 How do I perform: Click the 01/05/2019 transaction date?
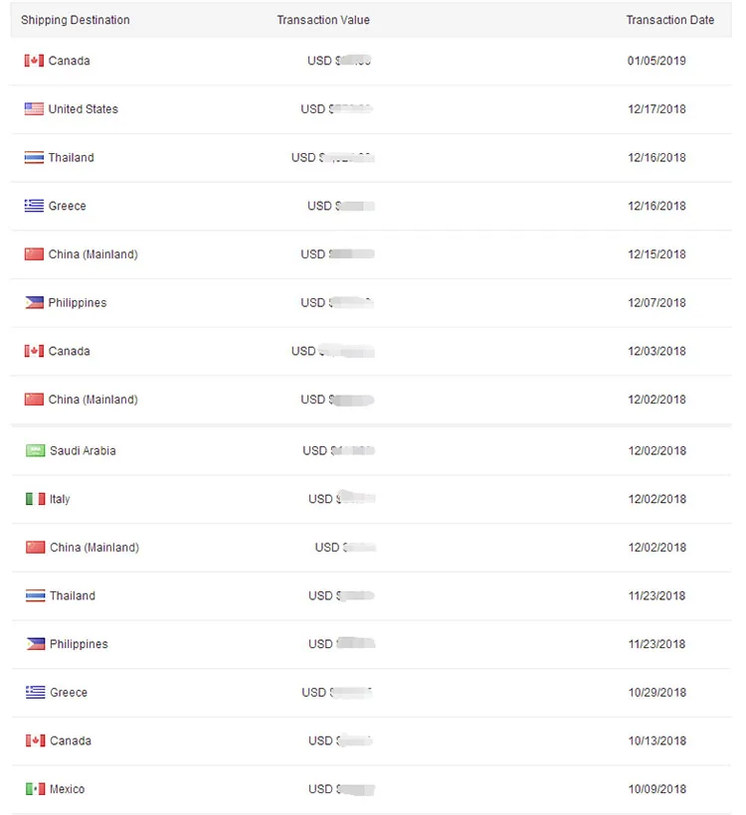(x=656, y=61)
